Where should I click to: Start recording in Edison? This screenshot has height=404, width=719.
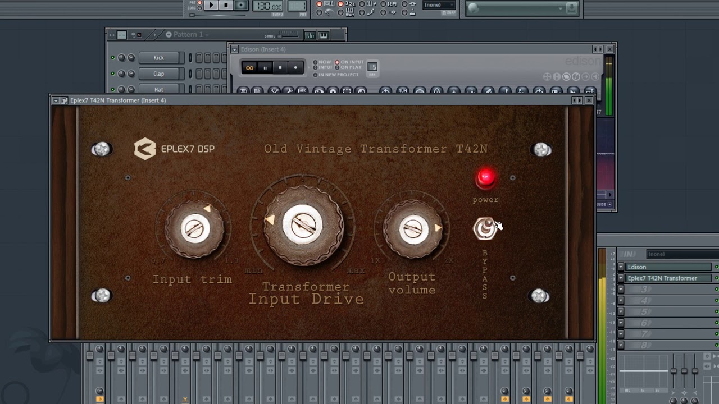coord(295,68)
